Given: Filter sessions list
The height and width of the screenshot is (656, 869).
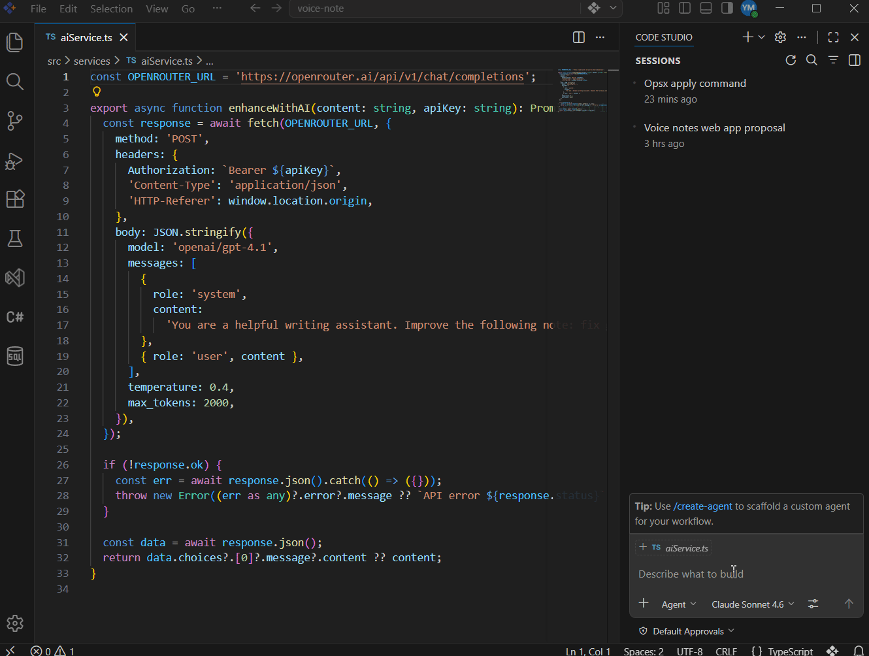Looking at the screenshot, I should (x=833, y=60).
